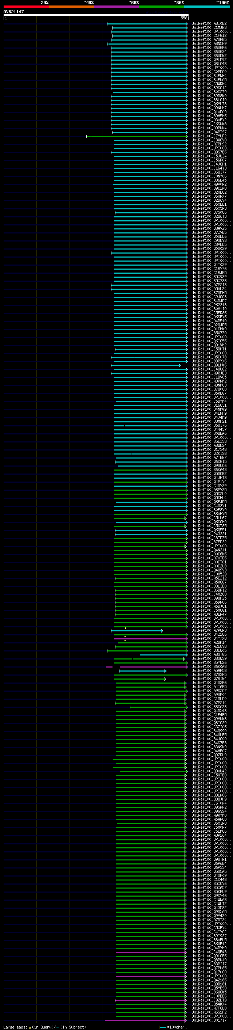Click the cyan ~100% identity legend segment

(x=207, y=7)
